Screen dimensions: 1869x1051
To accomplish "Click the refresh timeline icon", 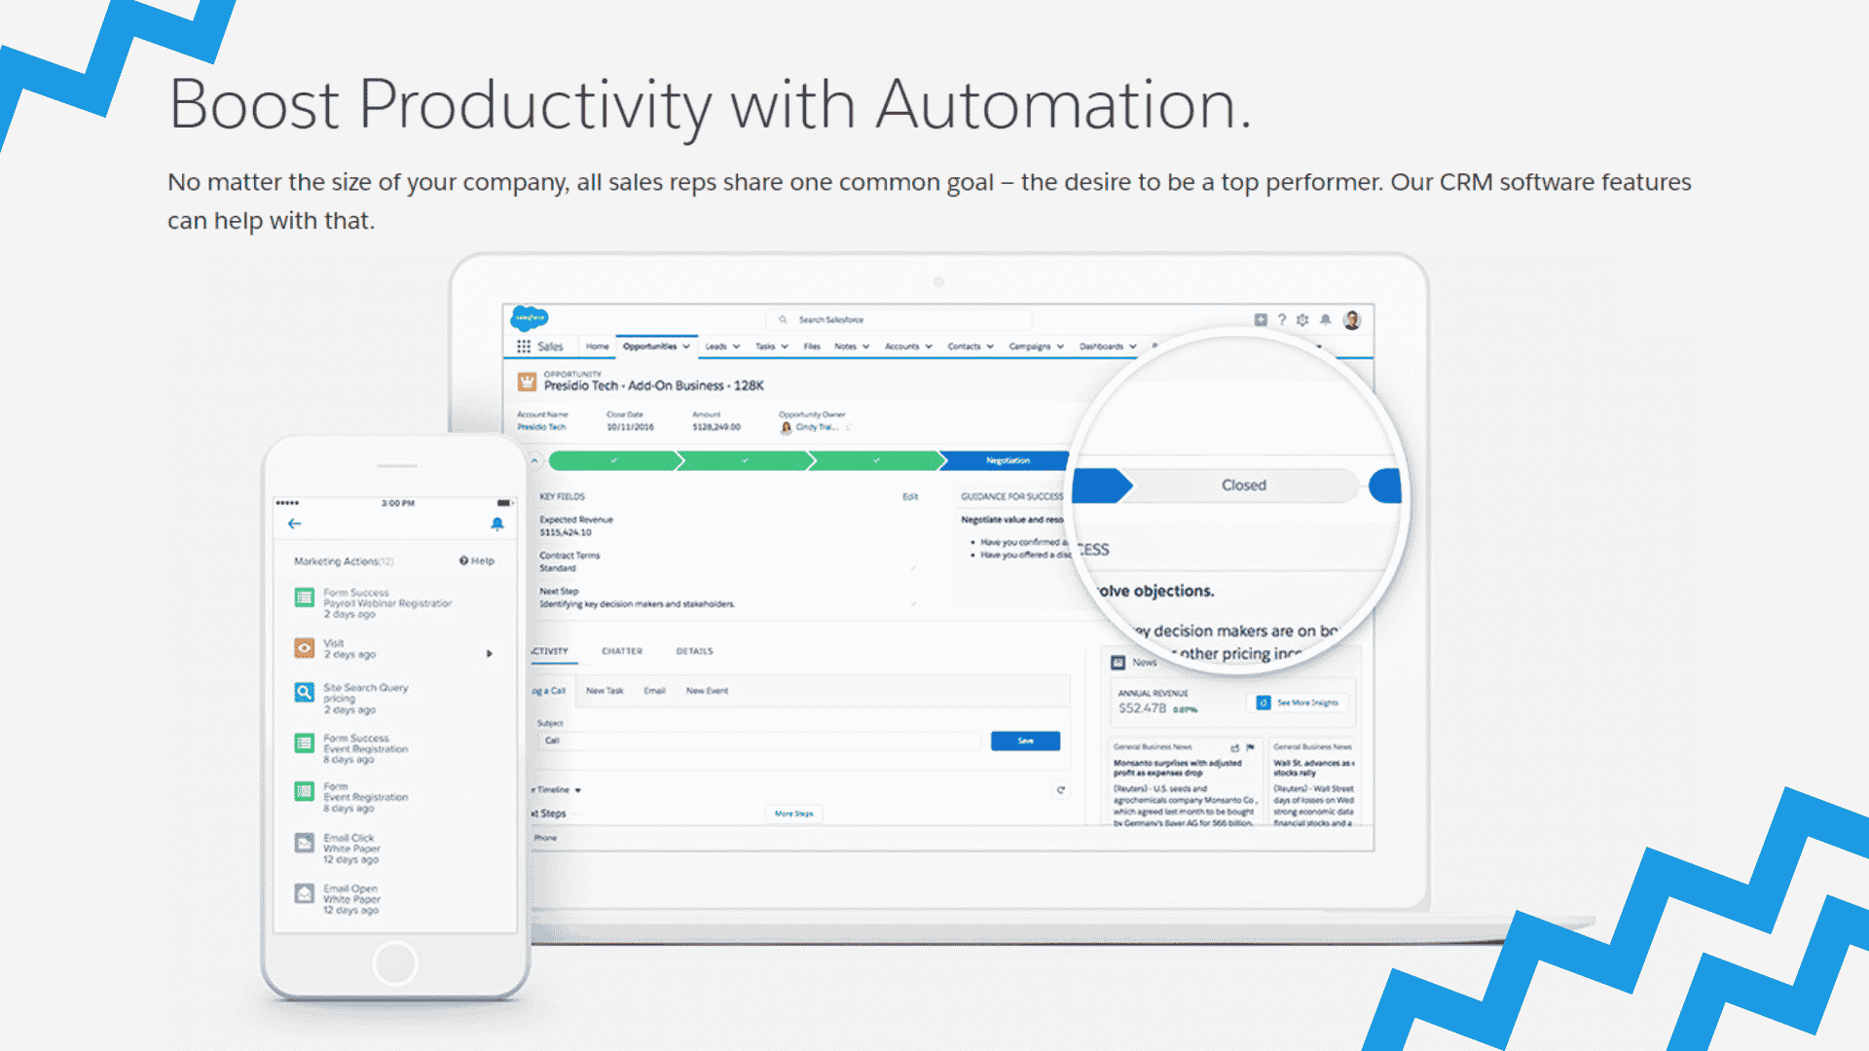I will (1061, 790).
